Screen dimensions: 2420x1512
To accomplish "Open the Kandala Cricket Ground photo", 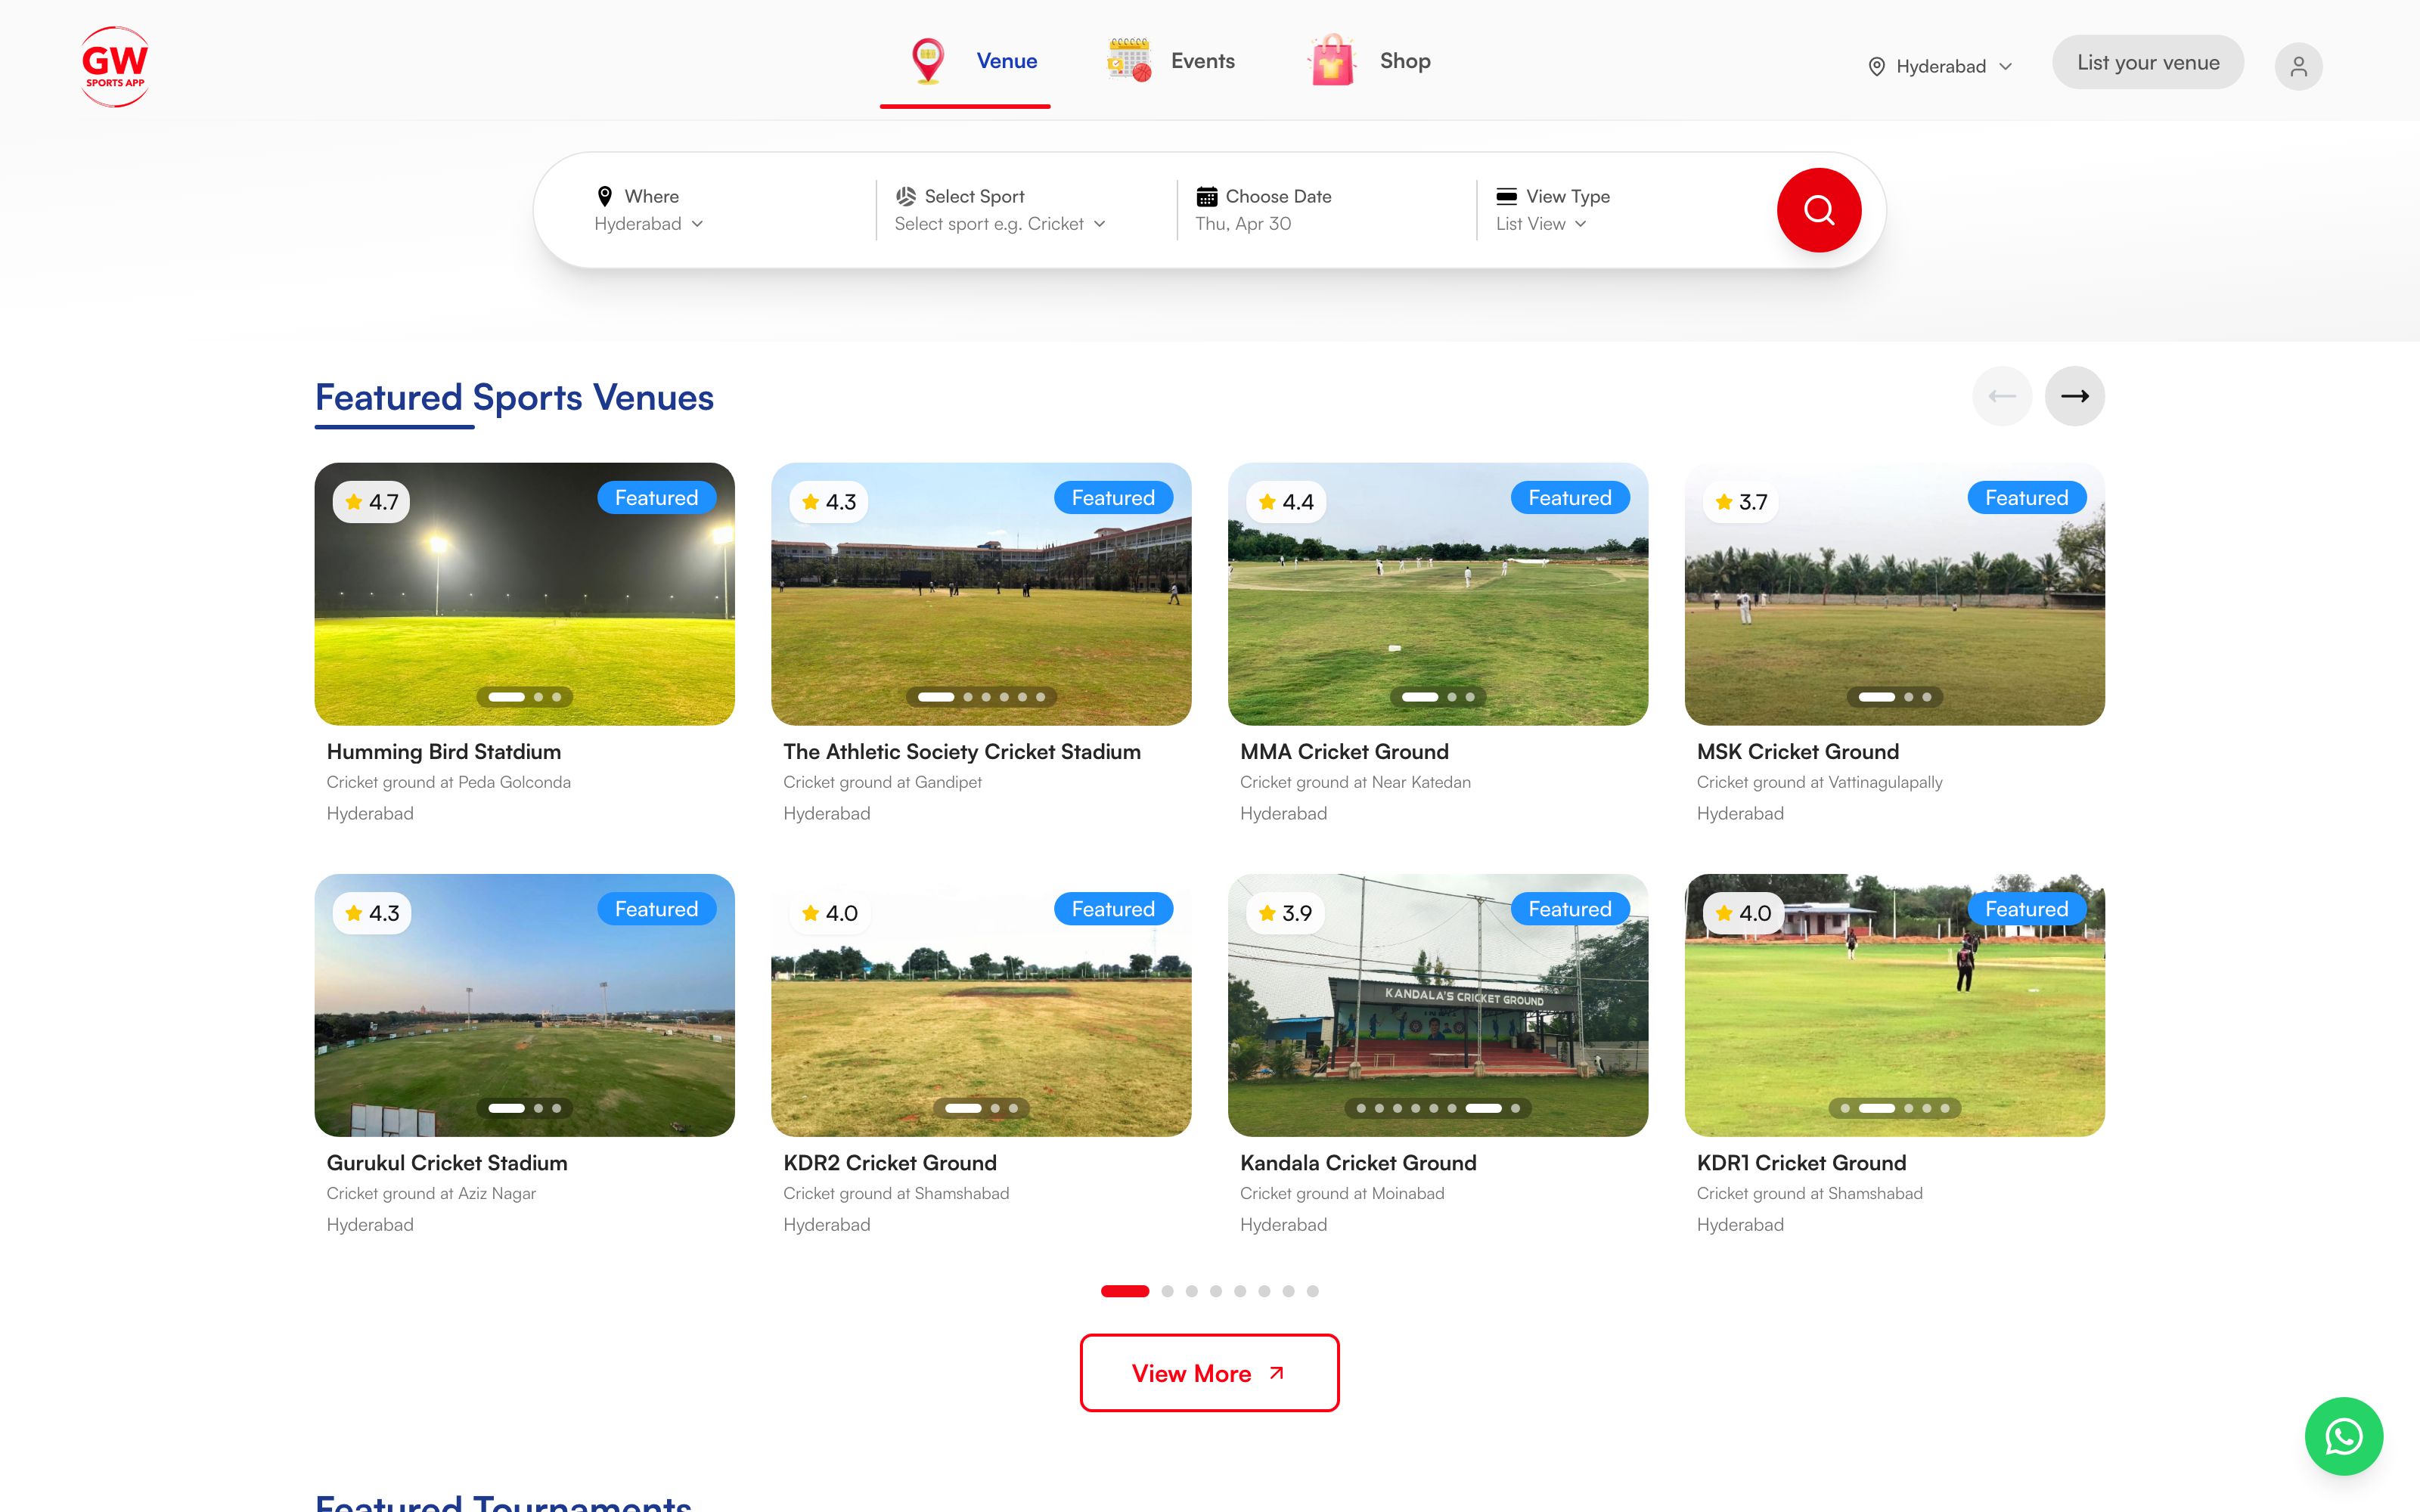I will pos(1437,1005).
